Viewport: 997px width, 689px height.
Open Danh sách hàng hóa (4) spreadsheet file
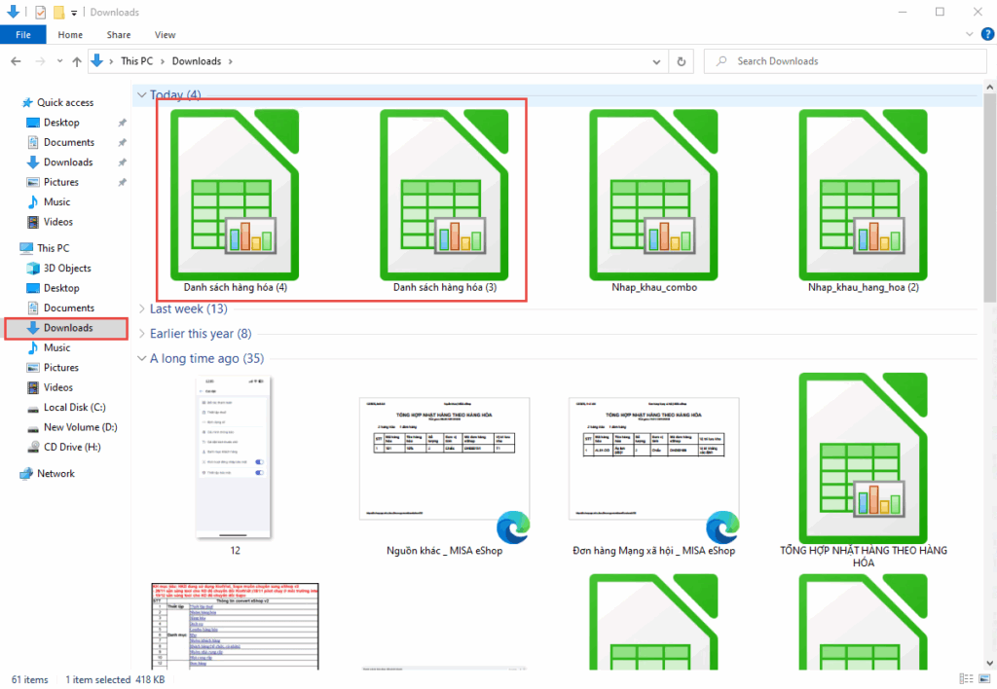pyautogui.click(x=235, y=194)
